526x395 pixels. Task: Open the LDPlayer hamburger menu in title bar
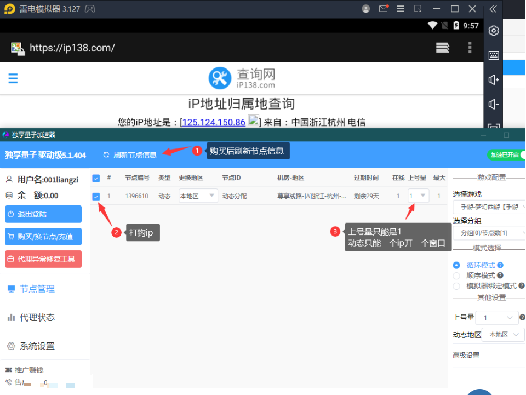[x=401, y=9]
